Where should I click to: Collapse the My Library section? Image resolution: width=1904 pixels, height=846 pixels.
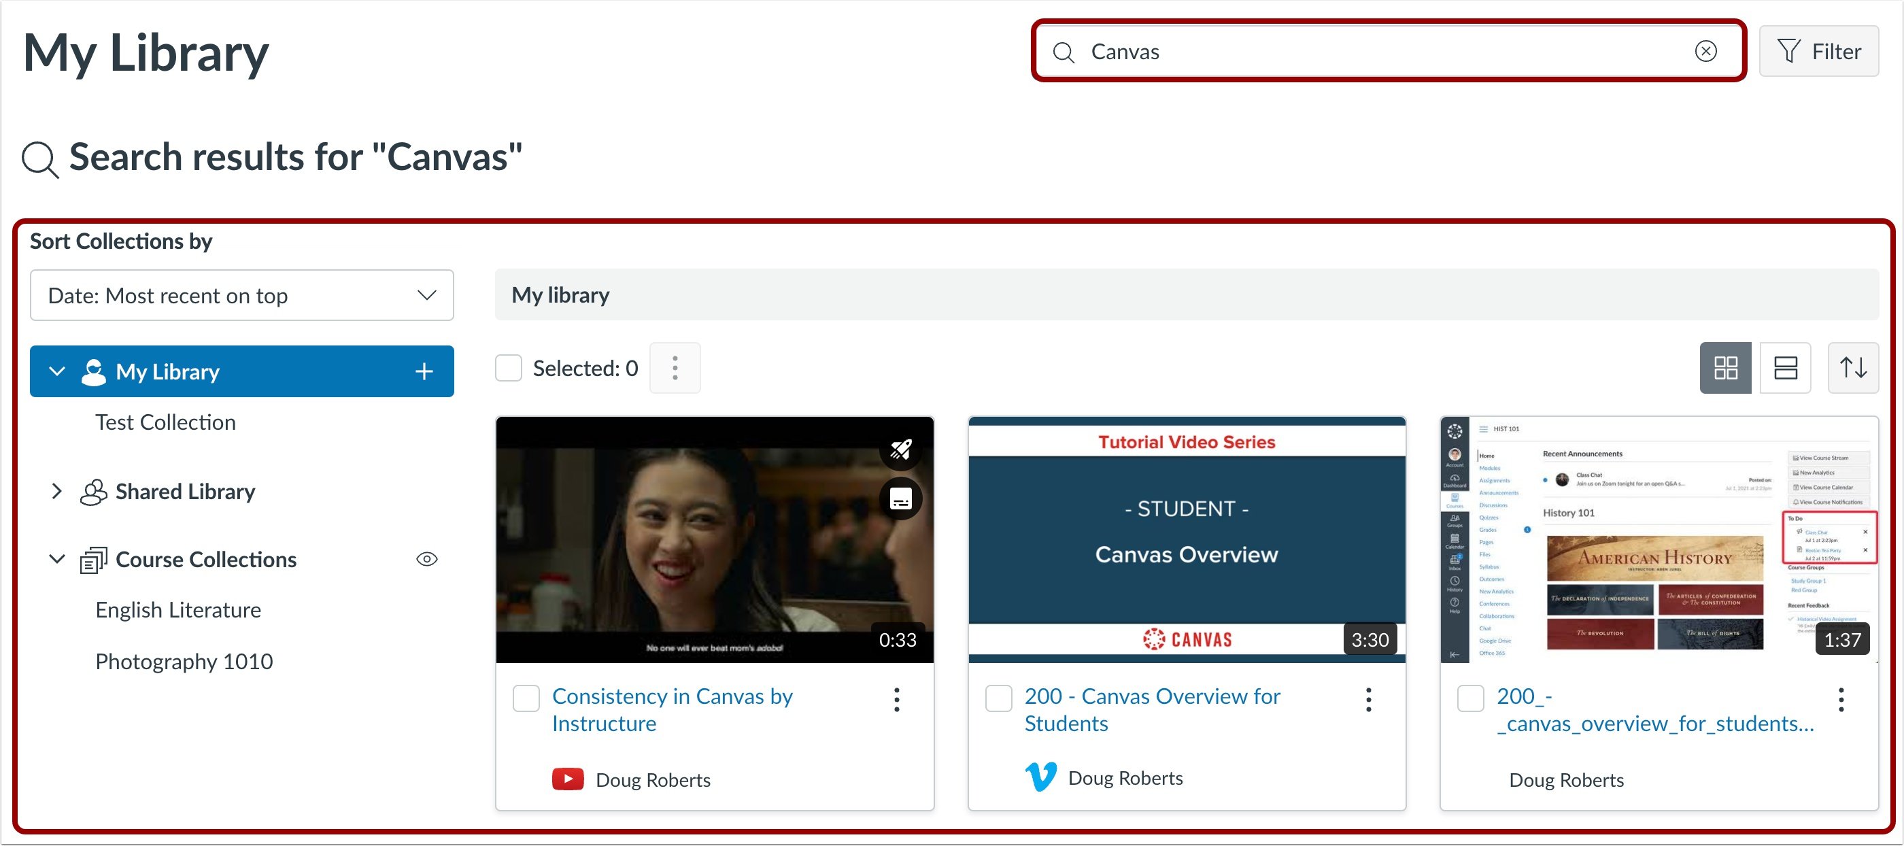pos(57,371)
